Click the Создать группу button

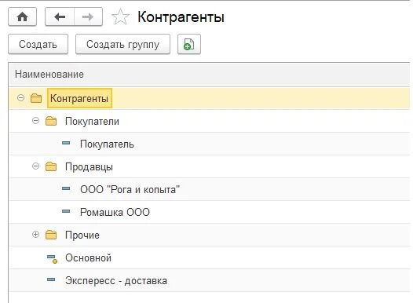tap(122, 44)
